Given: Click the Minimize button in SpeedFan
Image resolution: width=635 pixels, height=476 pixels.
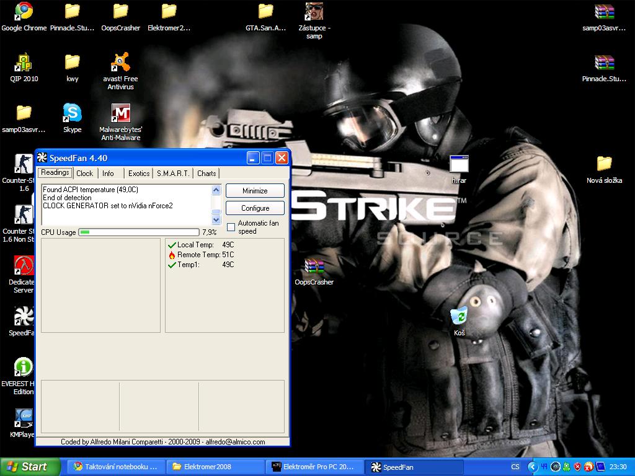Looking at the screenshot, I should (x=255, y=191).
